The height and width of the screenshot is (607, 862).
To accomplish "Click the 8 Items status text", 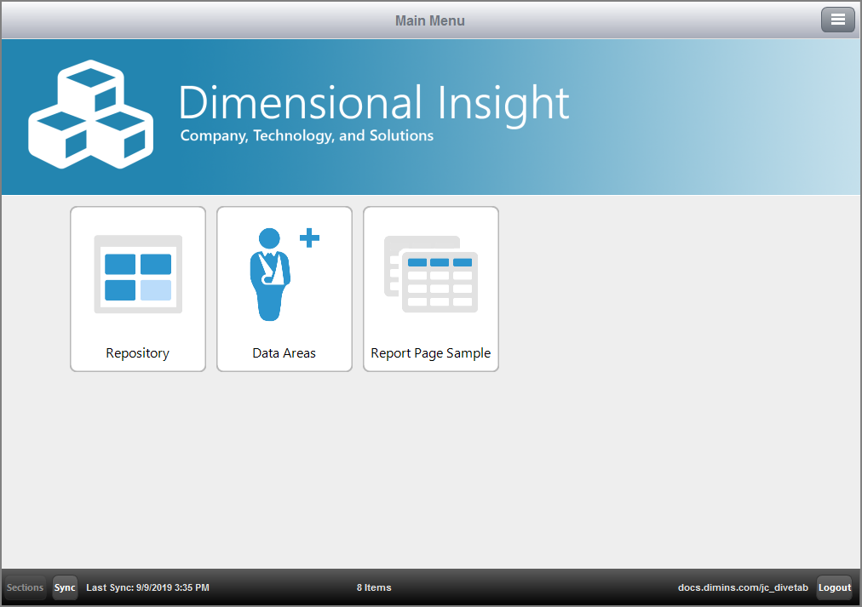I will tap(374, 587).
